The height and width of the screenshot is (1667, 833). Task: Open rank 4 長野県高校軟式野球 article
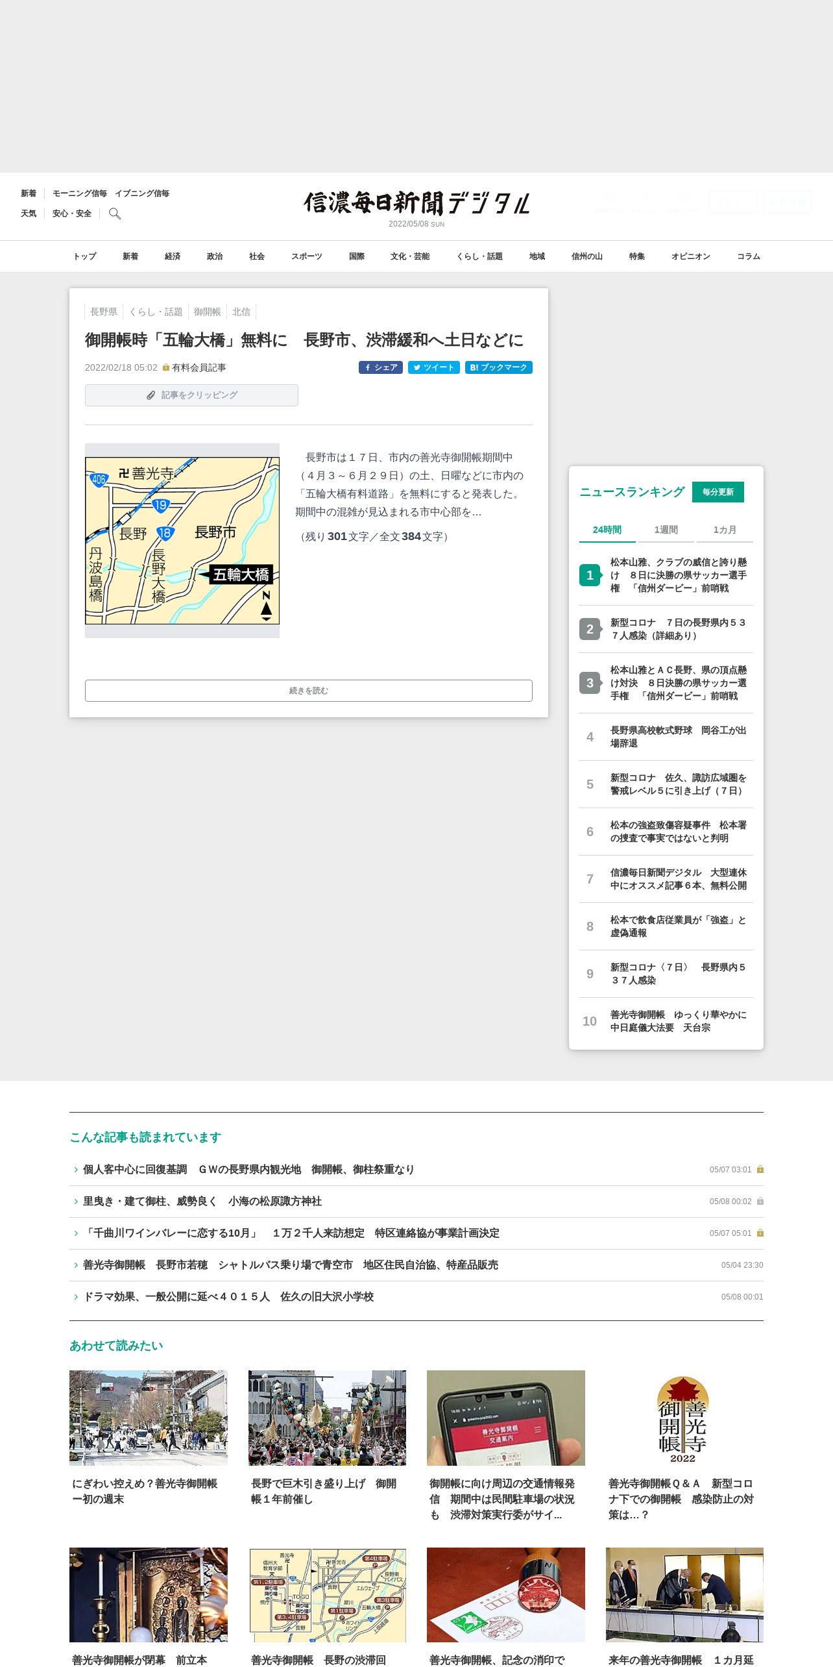pyautogui.click(x=666, y=737)
